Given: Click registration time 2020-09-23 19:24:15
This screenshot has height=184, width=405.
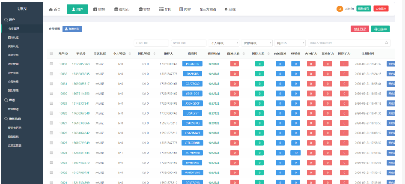Looking at the screenshot, I should 368,74.
